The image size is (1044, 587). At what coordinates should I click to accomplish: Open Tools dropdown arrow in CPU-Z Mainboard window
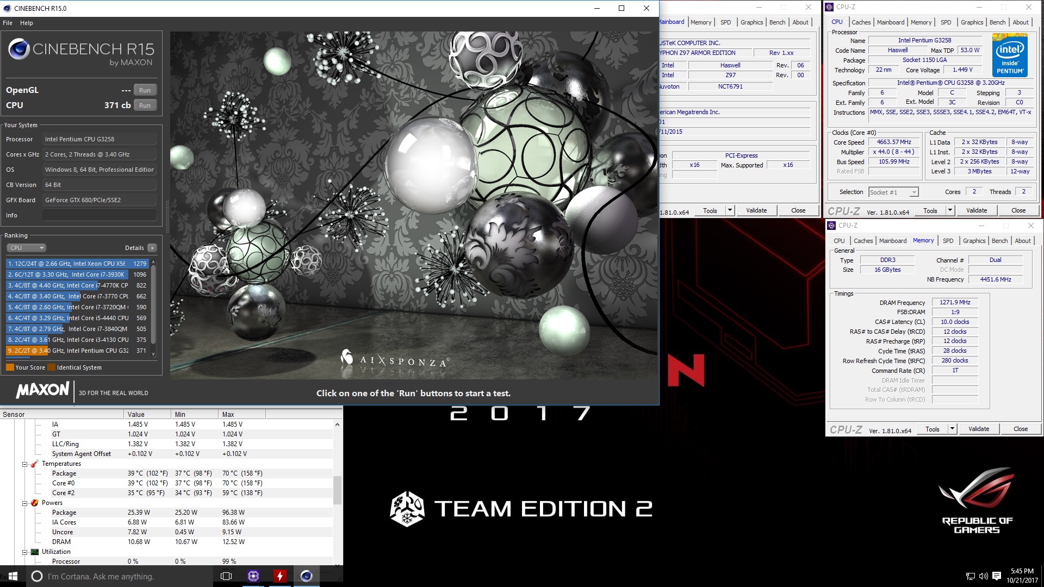point(730,210)
